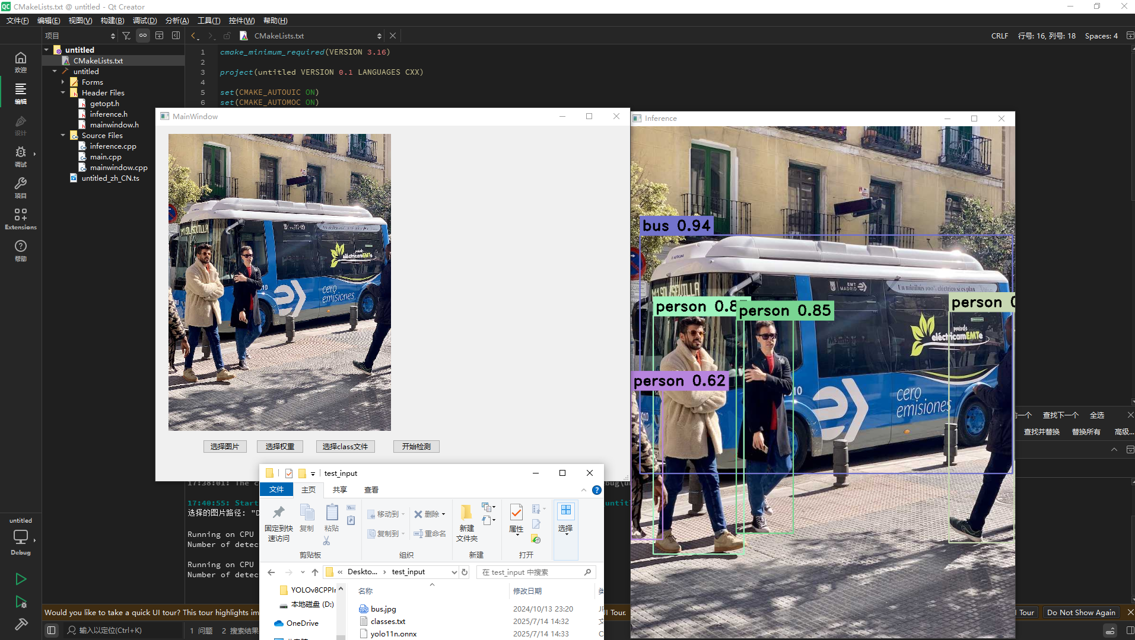
Task: Click the 选择图片 button in MainWindow
Action: tap(225, 447)
